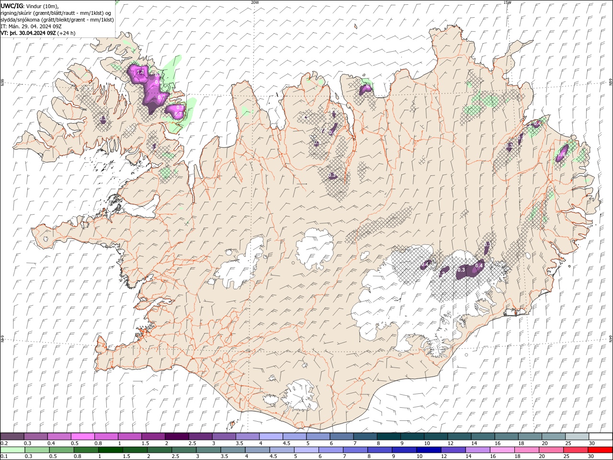The height and width of the screenshot is (460, 613).
Task: Click the pale green lower swatch labeled 0.1
Action: tap(12, 450)
